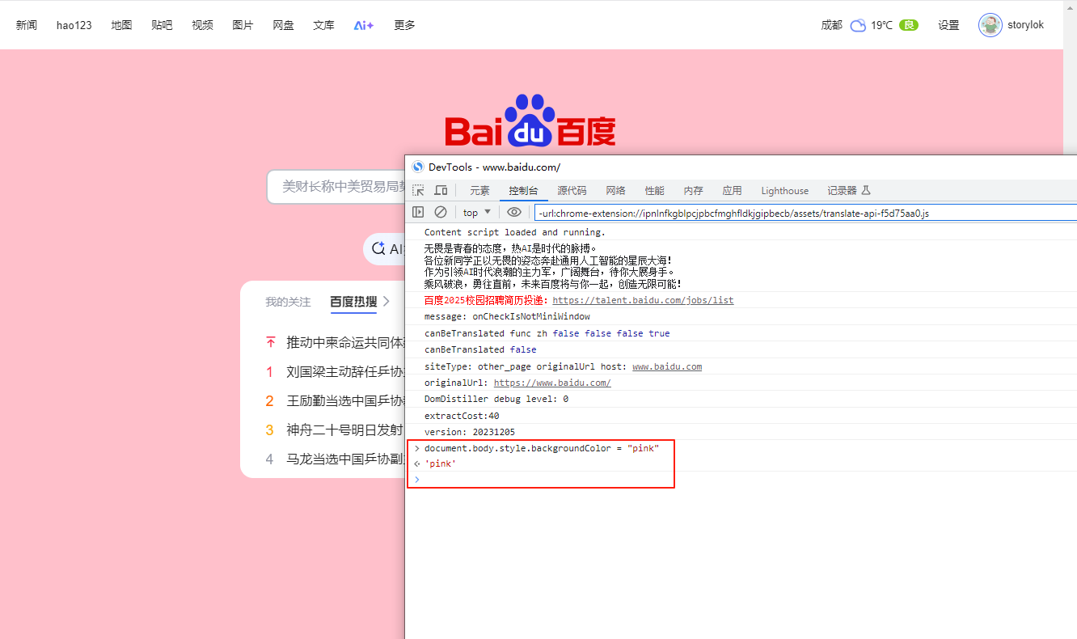Open the 设置 settings menu
Screen dimensions: 1077x639
[948, 25]
